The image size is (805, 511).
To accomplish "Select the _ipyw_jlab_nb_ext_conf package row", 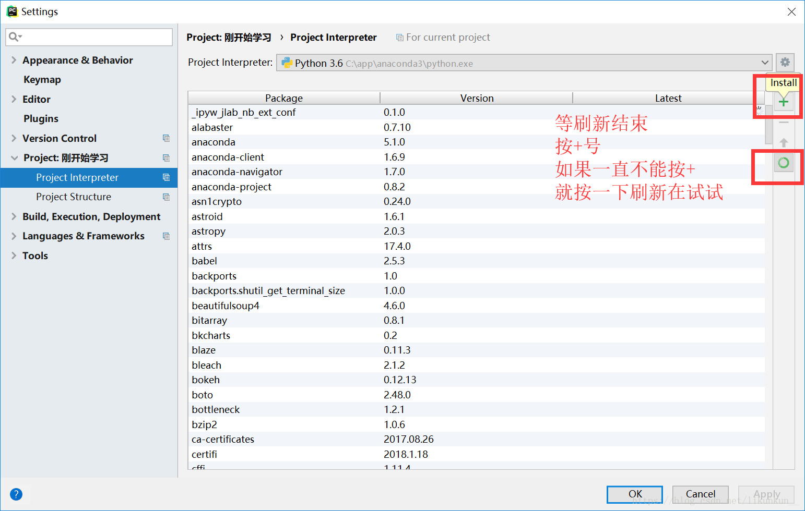I will [476, 112].
